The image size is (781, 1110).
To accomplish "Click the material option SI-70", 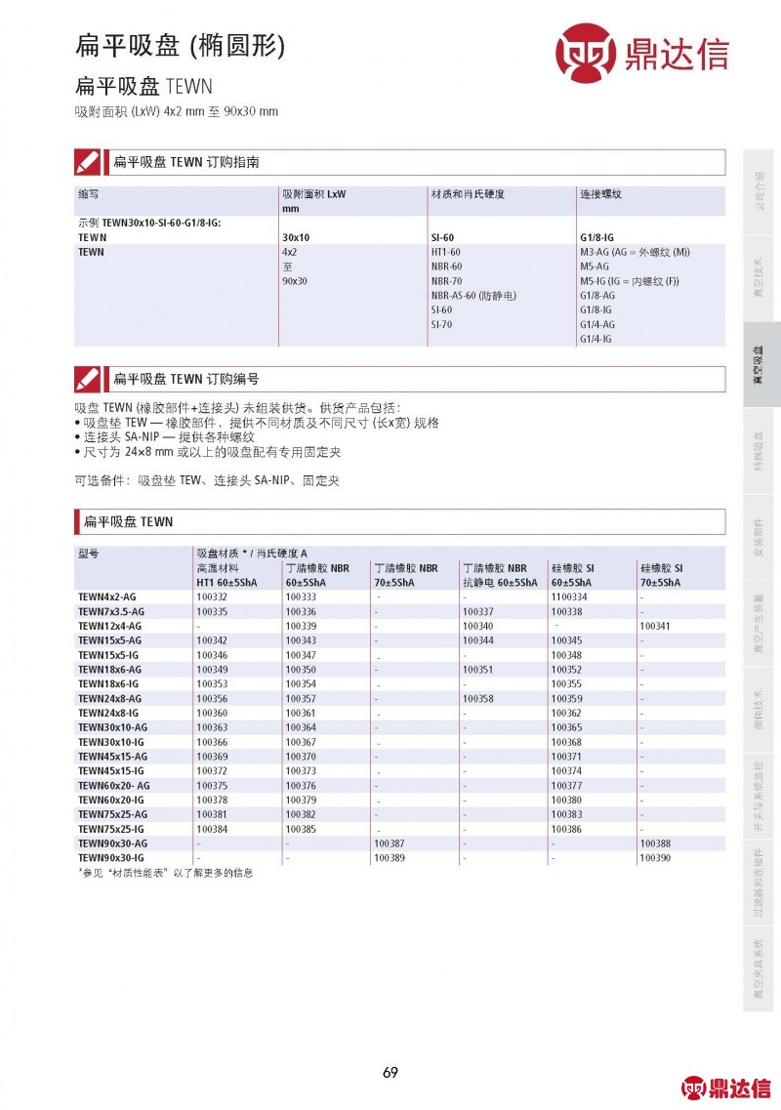I will click(x=441, y=325).
